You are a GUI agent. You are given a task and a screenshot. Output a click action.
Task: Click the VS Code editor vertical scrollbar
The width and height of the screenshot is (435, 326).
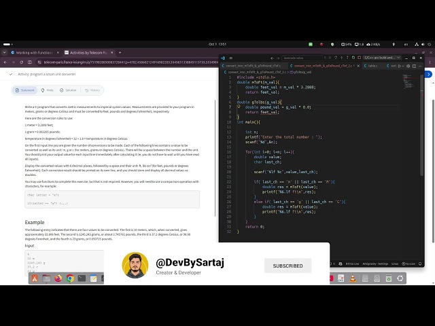[422, 125]
